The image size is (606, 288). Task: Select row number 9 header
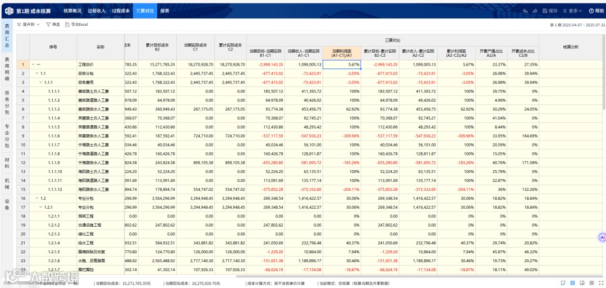pyautogui.click(x=23, y=136)
